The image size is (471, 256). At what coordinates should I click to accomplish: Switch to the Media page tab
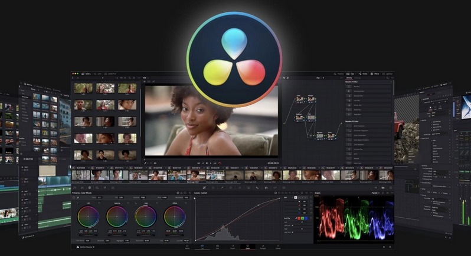(187, 247)
